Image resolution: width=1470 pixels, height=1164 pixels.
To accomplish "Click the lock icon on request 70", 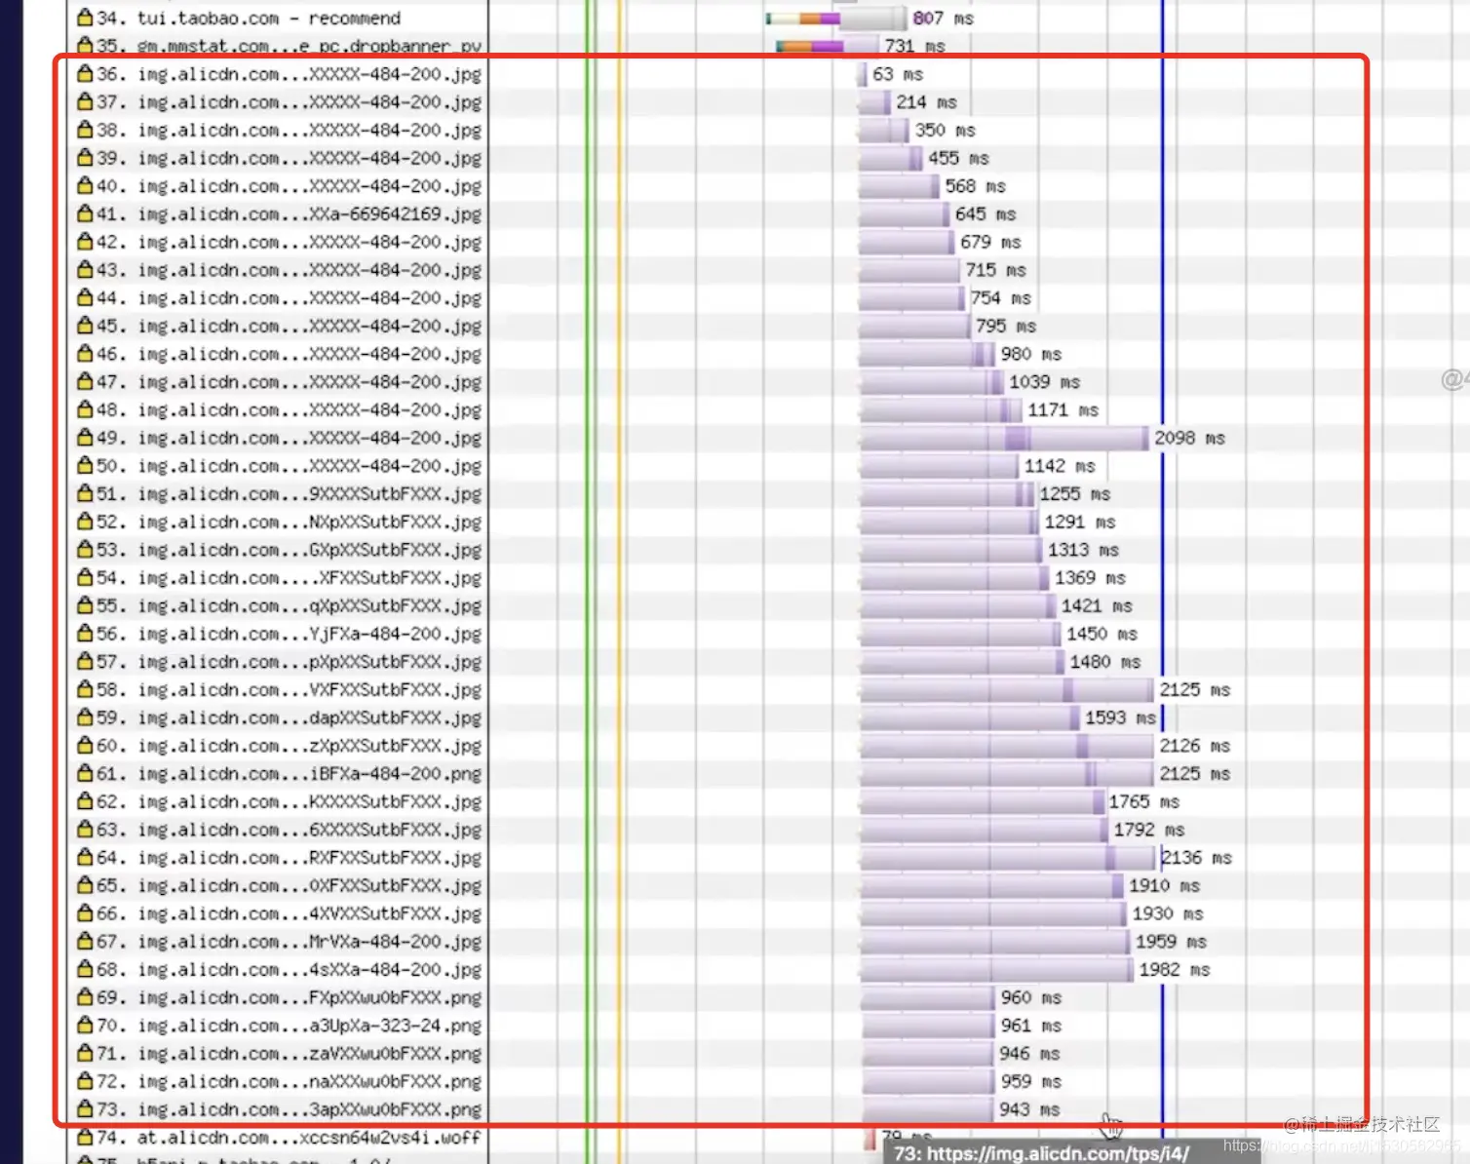I will (x=85, y=1026).
